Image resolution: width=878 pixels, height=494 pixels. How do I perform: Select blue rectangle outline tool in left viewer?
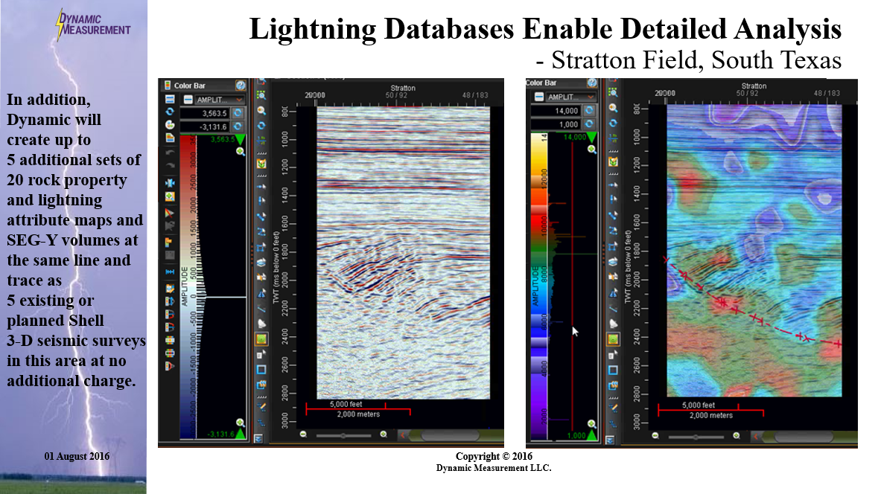coord(261,370)
